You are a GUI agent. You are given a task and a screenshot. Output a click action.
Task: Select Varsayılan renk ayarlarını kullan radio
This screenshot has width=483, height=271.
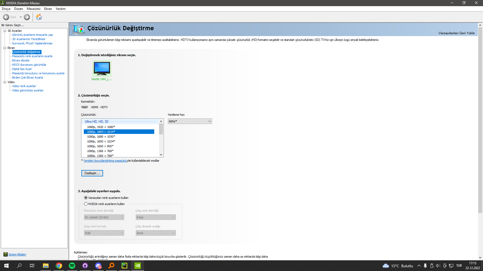[86, 198]
